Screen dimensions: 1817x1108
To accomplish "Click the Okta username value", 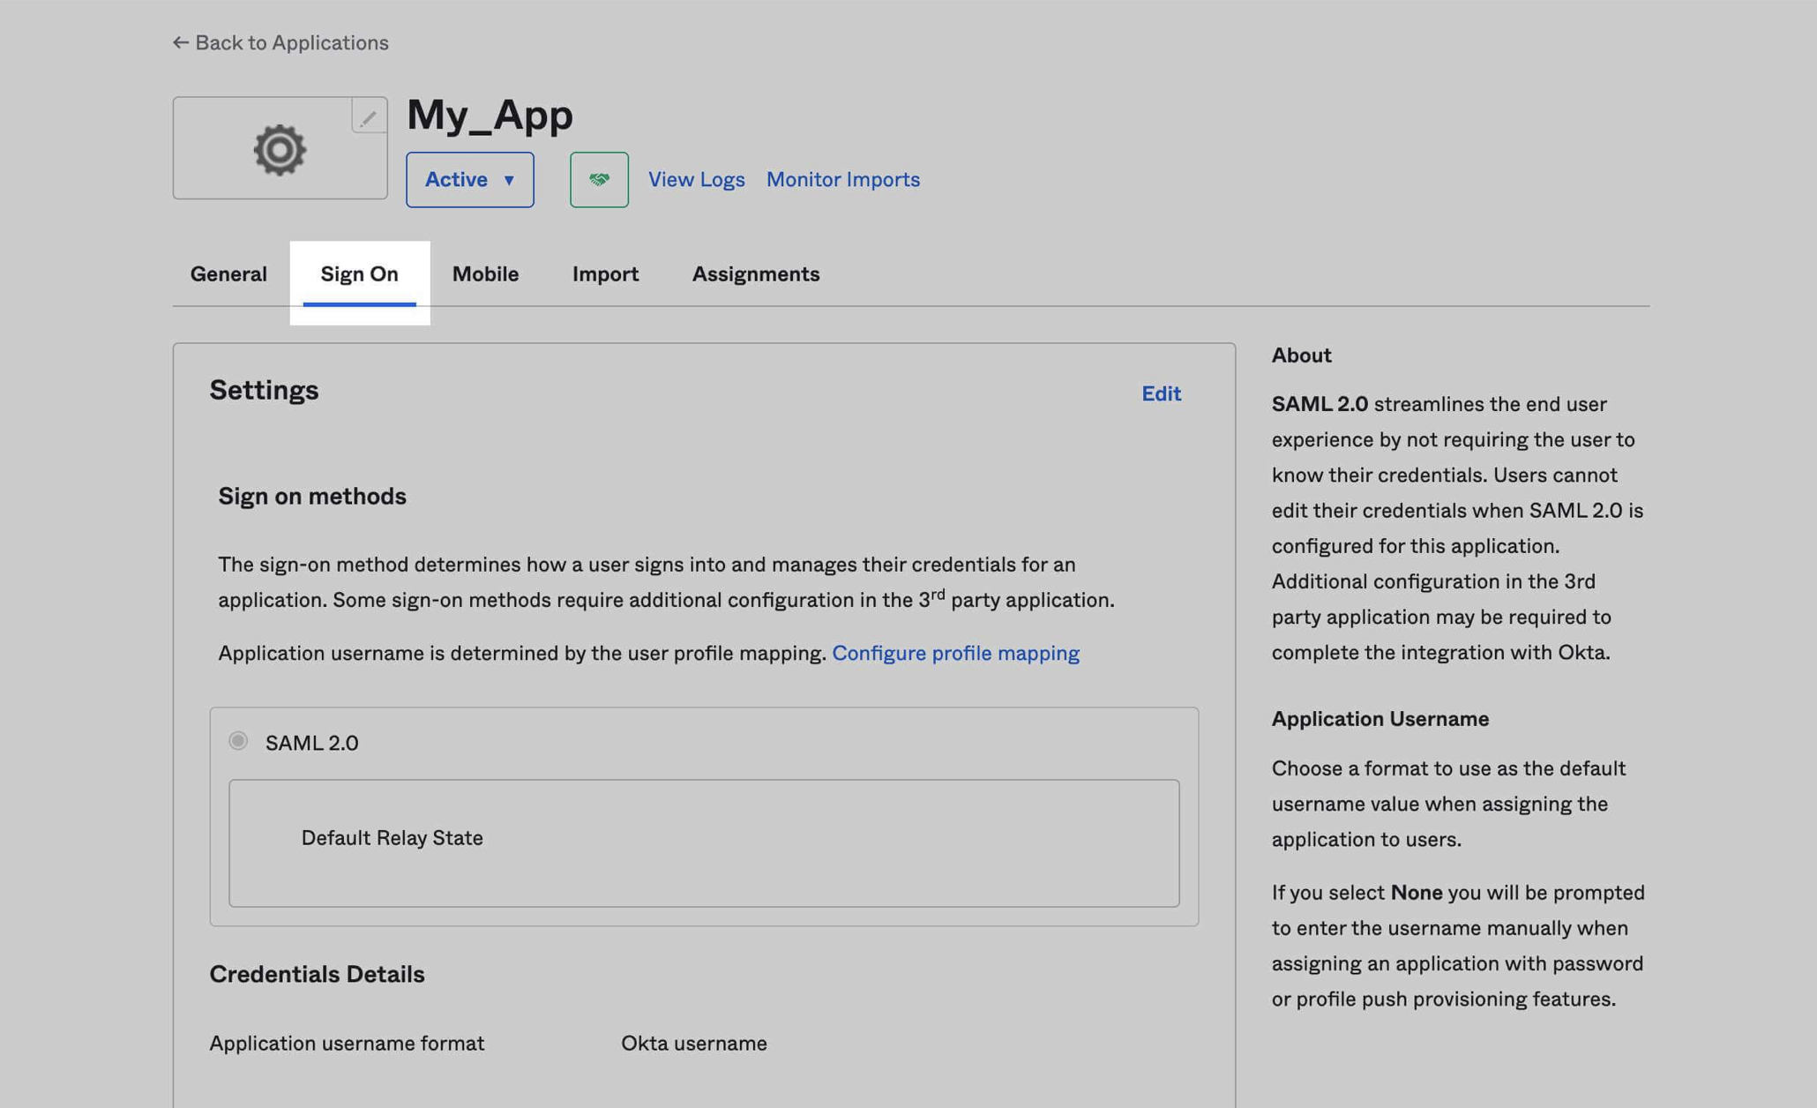I will pyautogui.click(x=694, y=1043).
